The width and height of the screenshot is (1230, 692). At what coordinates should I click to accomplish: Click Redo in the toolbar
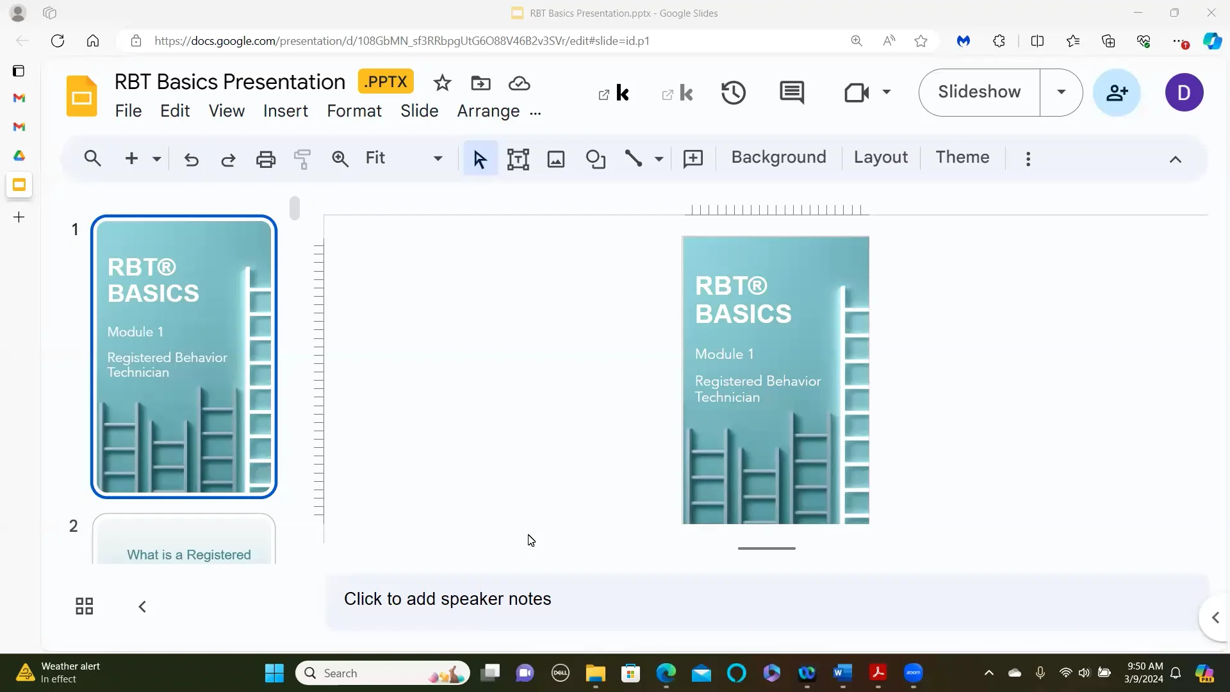[229, 158]
